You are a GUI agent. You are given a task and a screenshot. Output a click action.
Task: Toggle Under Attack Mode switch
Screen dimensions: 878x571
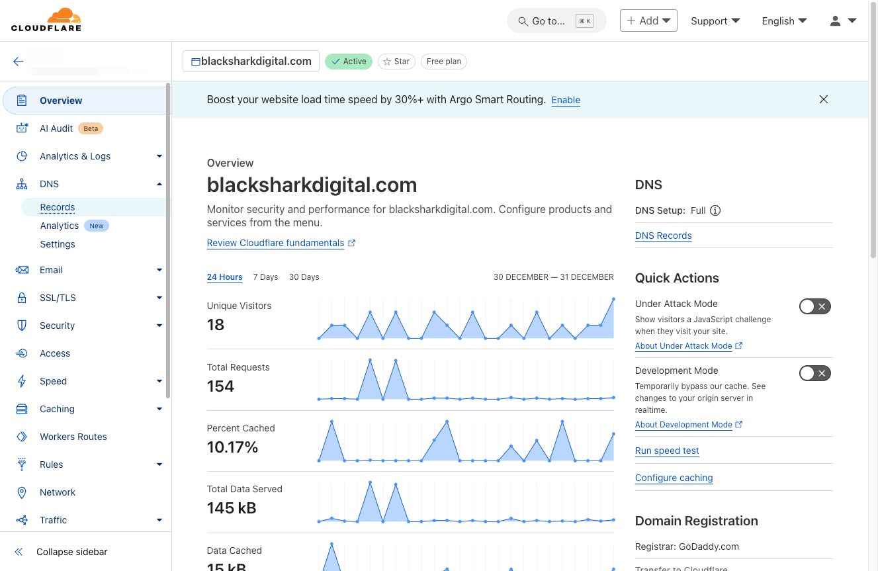[x=815, y=306]
